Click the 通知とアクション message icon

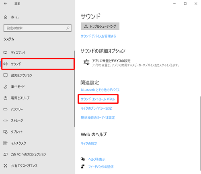click(5, 75)
